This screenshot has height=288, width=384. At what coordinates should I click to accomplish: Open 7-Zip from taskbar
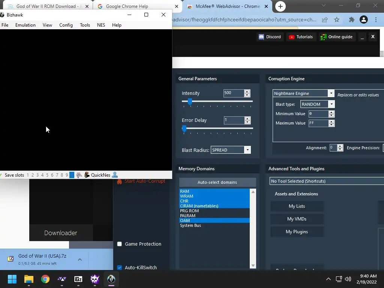click(78, 279)
